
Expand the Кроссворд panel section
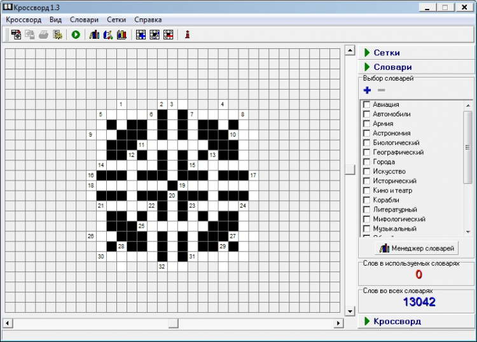(x=416, y=321)
